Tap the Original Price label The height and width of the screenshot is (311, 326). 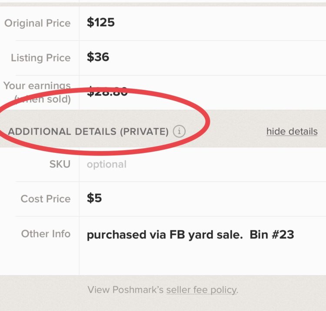point(37,23)
